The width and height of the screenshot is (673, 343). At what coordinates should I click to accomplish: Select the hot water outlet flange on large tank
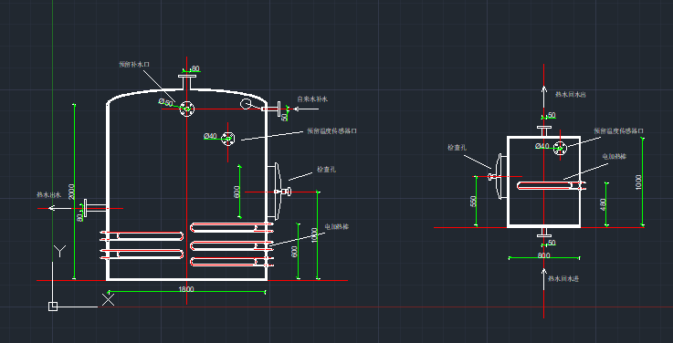point(86,208)
